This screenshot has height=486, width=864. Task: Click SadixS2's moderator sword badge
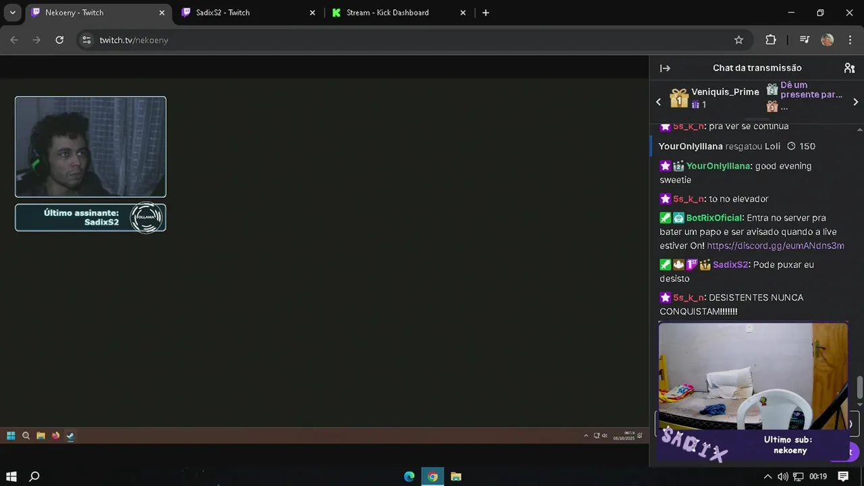(665, 265)
